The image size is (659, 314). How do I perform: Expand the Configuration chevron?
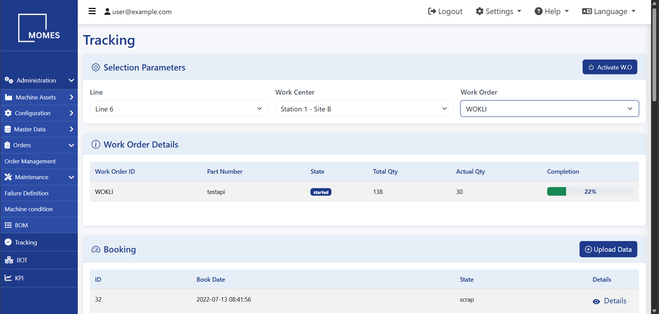click(x=72, y=113)
